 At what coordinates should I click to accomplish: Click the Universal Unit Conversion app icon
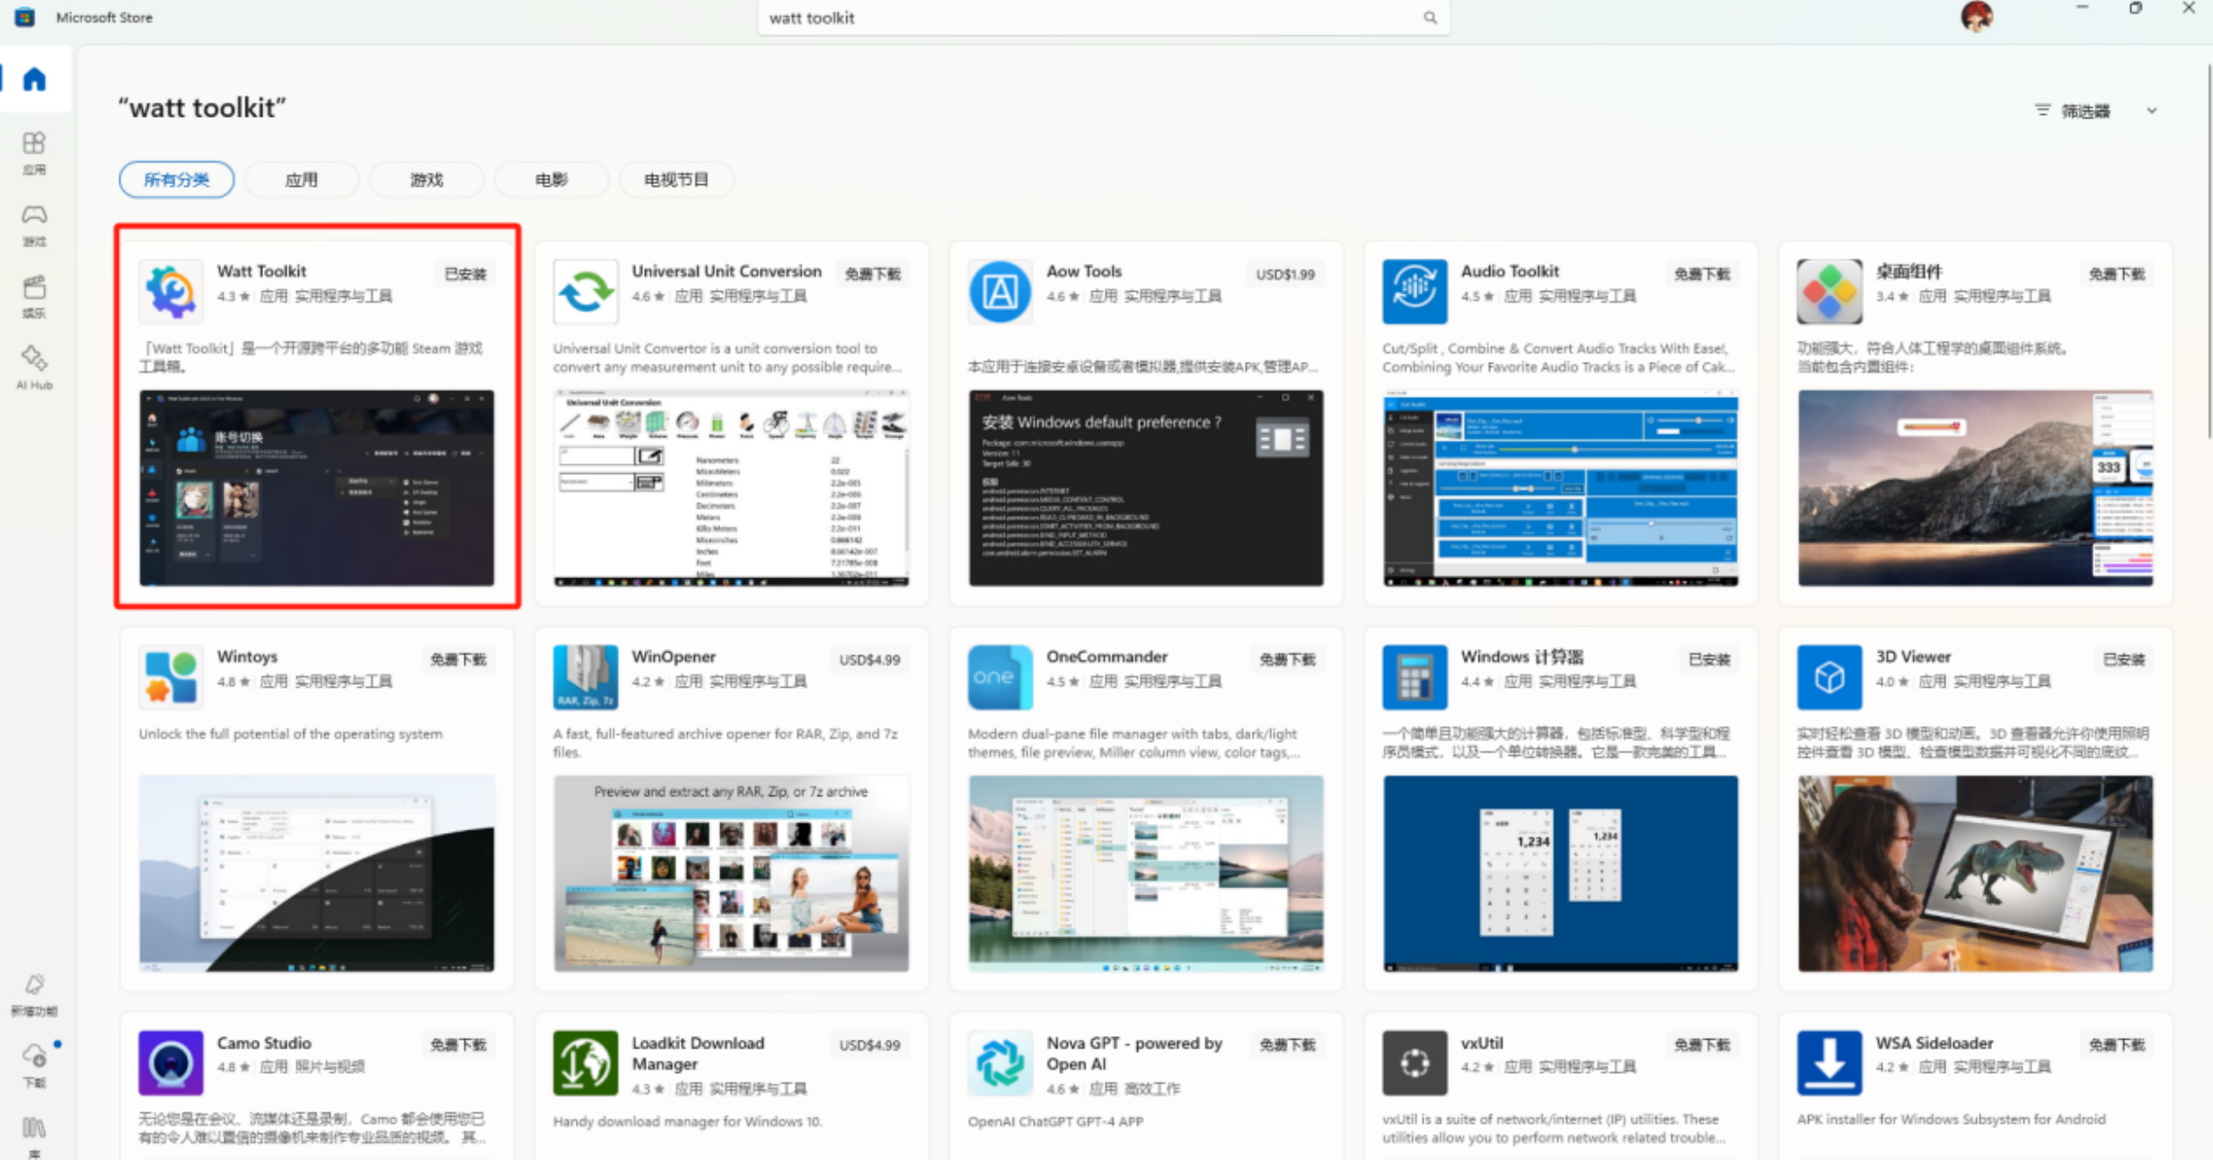pos(586,291)
